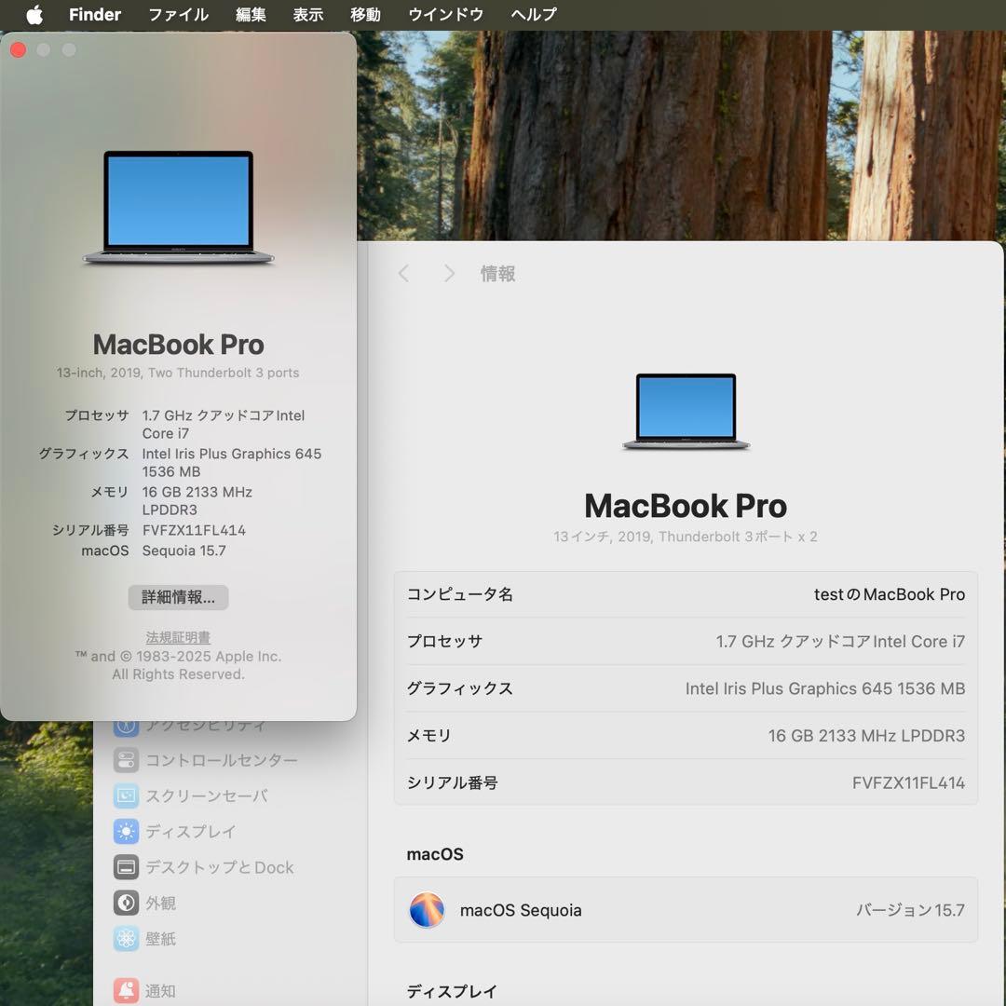The width and height of the screenshot is (1006, 1006).
Task: Select 通知 settings in the sidebar
Action: click(x=160, y=990)
